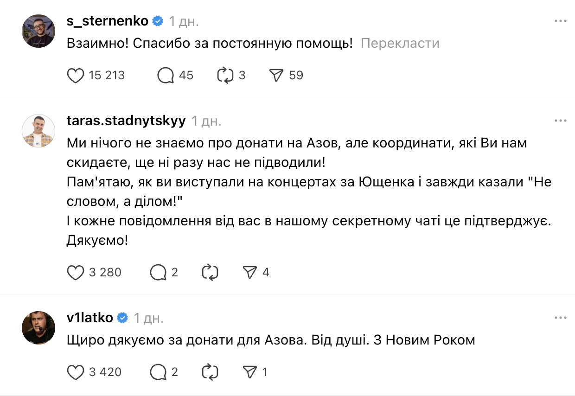Open more options for s_sternenko's comment

561,21
